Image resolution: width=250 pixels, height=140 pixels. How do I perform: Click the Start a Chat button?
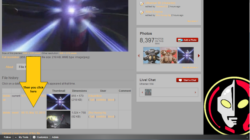187,80
